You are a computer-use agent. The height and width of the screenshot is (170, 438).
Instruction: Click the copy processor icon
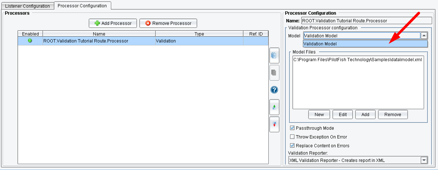pos(274,56)
